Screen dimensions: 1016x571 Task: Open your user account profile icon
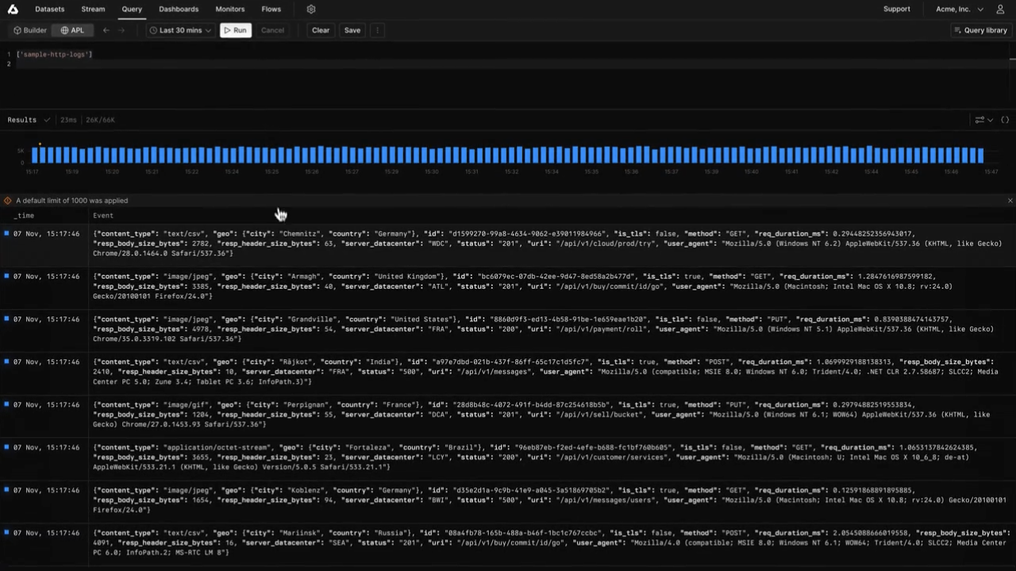point(1001,9)
